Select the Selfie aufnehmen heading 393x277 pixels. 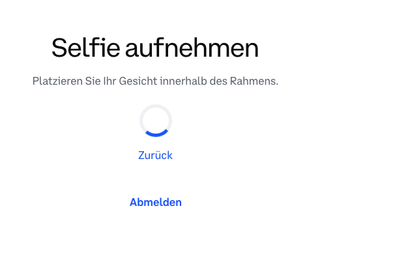(155, 48)
